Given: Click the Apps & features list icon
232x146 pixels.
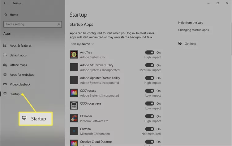Looking at the screenshot, I should [5, 45].
